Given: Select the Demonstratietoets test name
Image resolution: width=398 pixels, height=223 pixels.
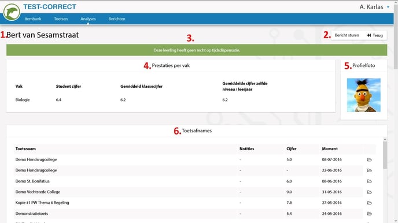Looking at the screenshot, I should coord(31,213).
